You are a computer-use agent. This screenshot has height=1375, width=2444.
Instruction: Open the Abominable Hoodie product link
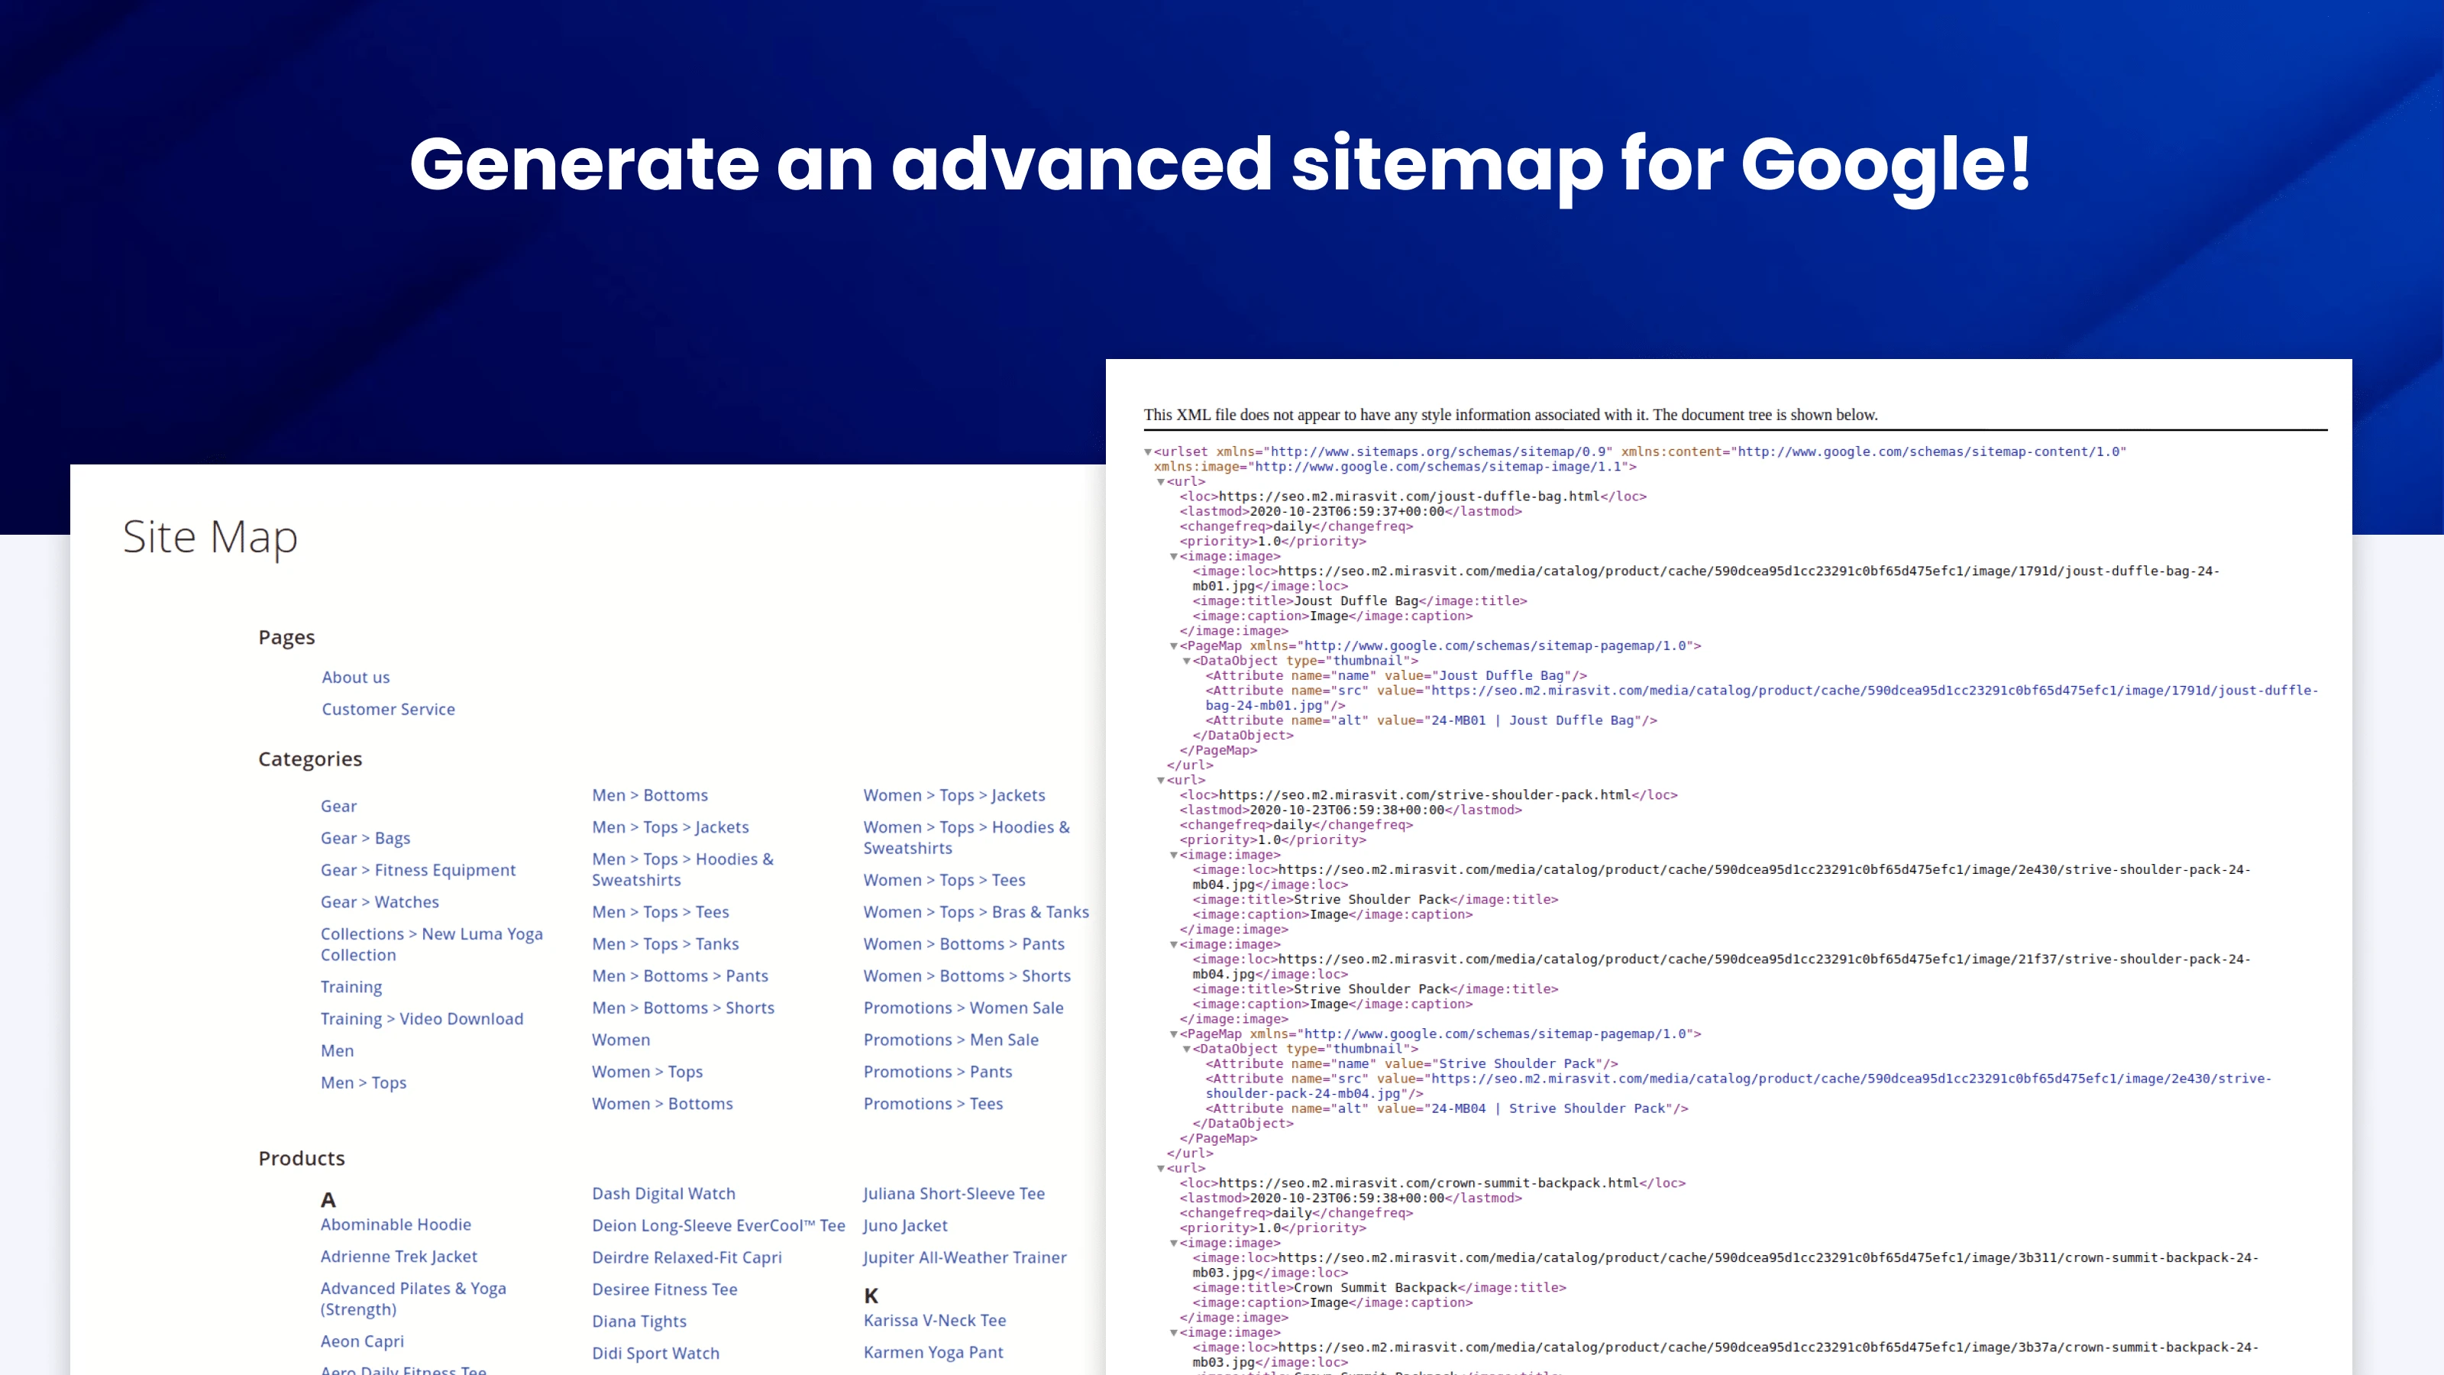pos(396,1224)
